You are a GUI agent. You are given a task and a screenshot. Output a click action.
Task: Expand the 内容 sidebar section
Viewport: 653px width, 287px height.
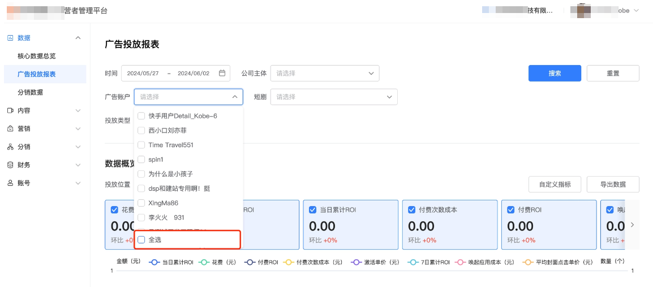pos(78,110)
